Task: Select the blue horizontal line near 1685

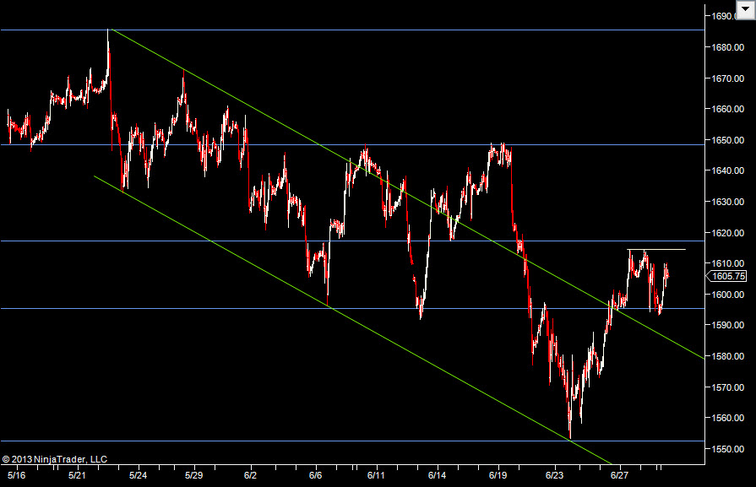Action: (x=352, y=30)
